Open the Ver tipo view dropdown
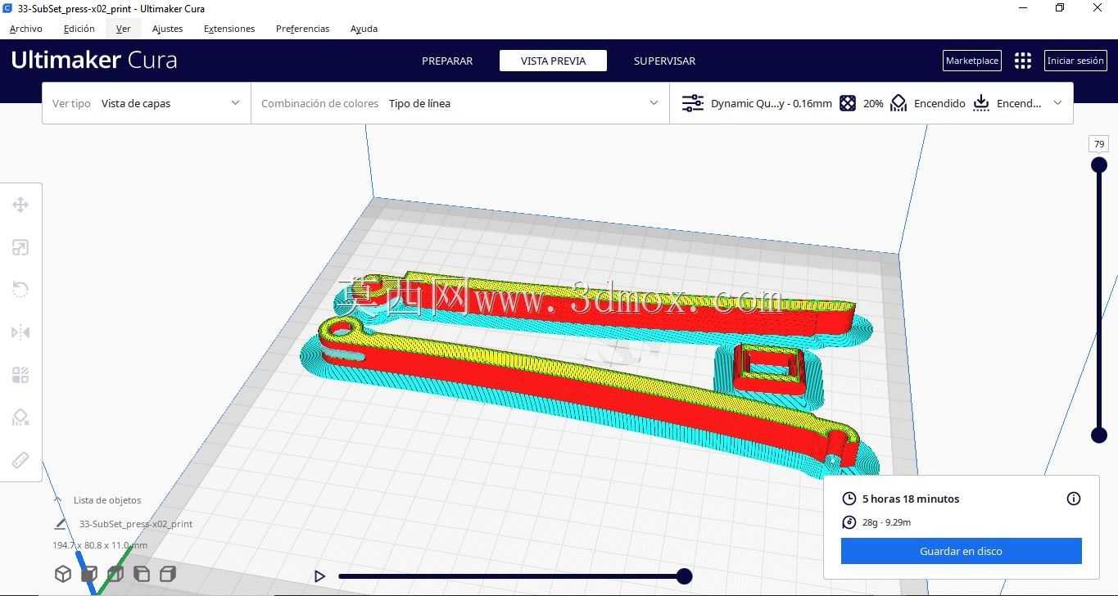 coord(147,103)
